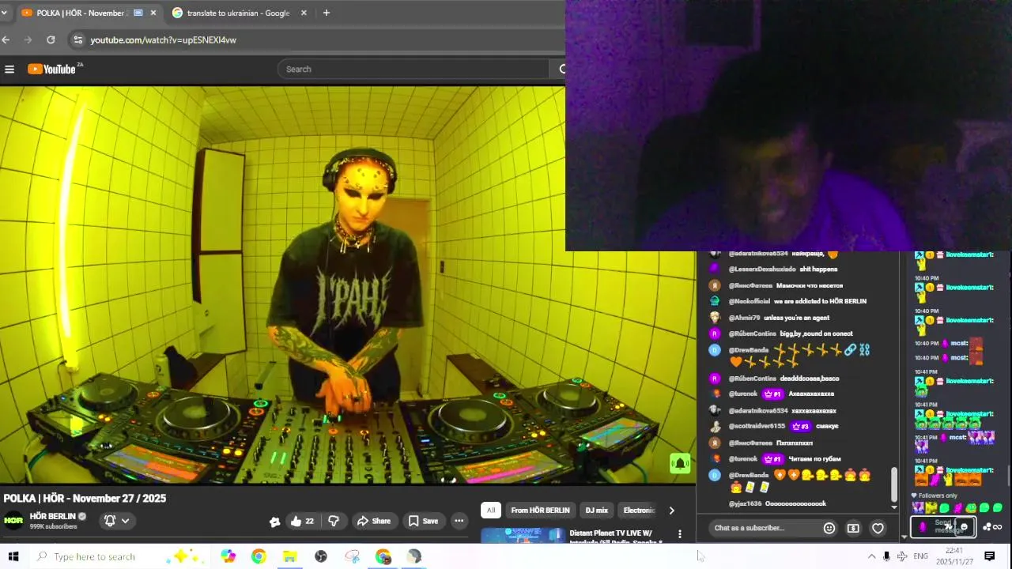The height and width of the screenshot is (569, 1012).
Task: Click username @scottraidver6155 in chat
Action: pyautogui.click(x=757, y=426)
